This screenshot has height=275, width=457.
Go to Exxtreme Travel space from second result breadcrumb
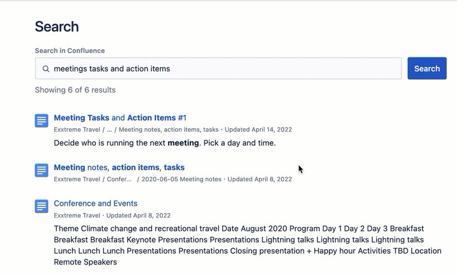[x=77, y=179]
